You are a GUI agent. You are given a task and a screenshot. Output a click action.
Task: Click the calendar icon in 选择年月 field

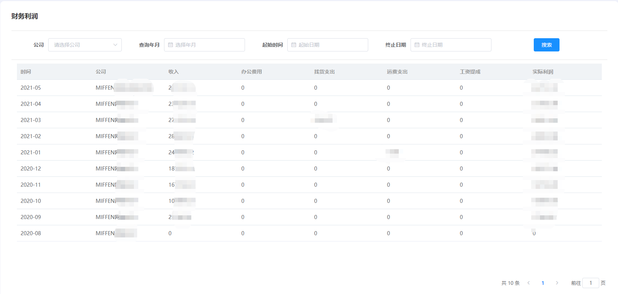tap(170, 45)
